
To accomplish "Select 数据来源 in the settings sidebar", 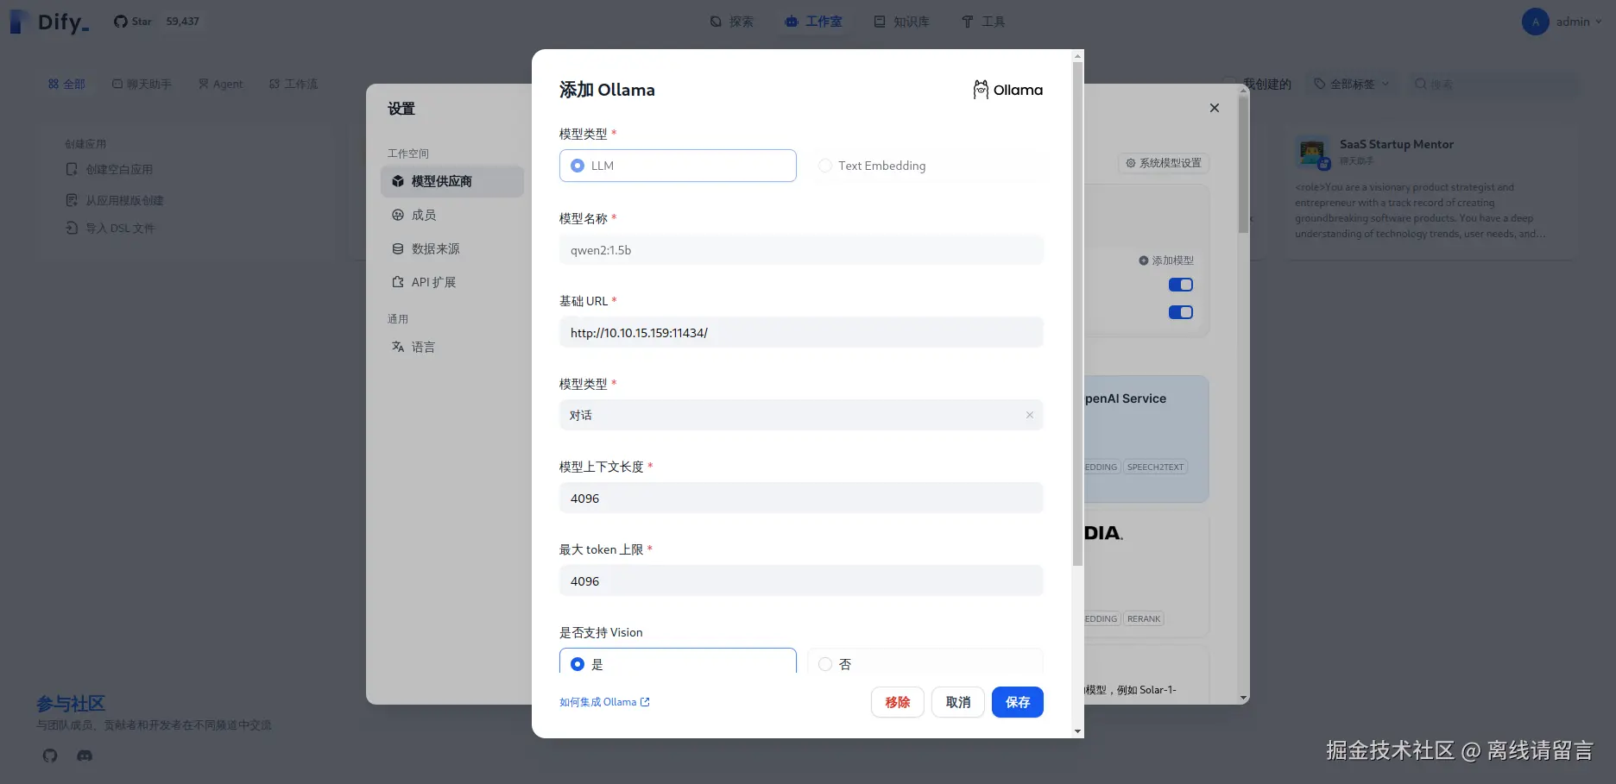I will 452,248.
